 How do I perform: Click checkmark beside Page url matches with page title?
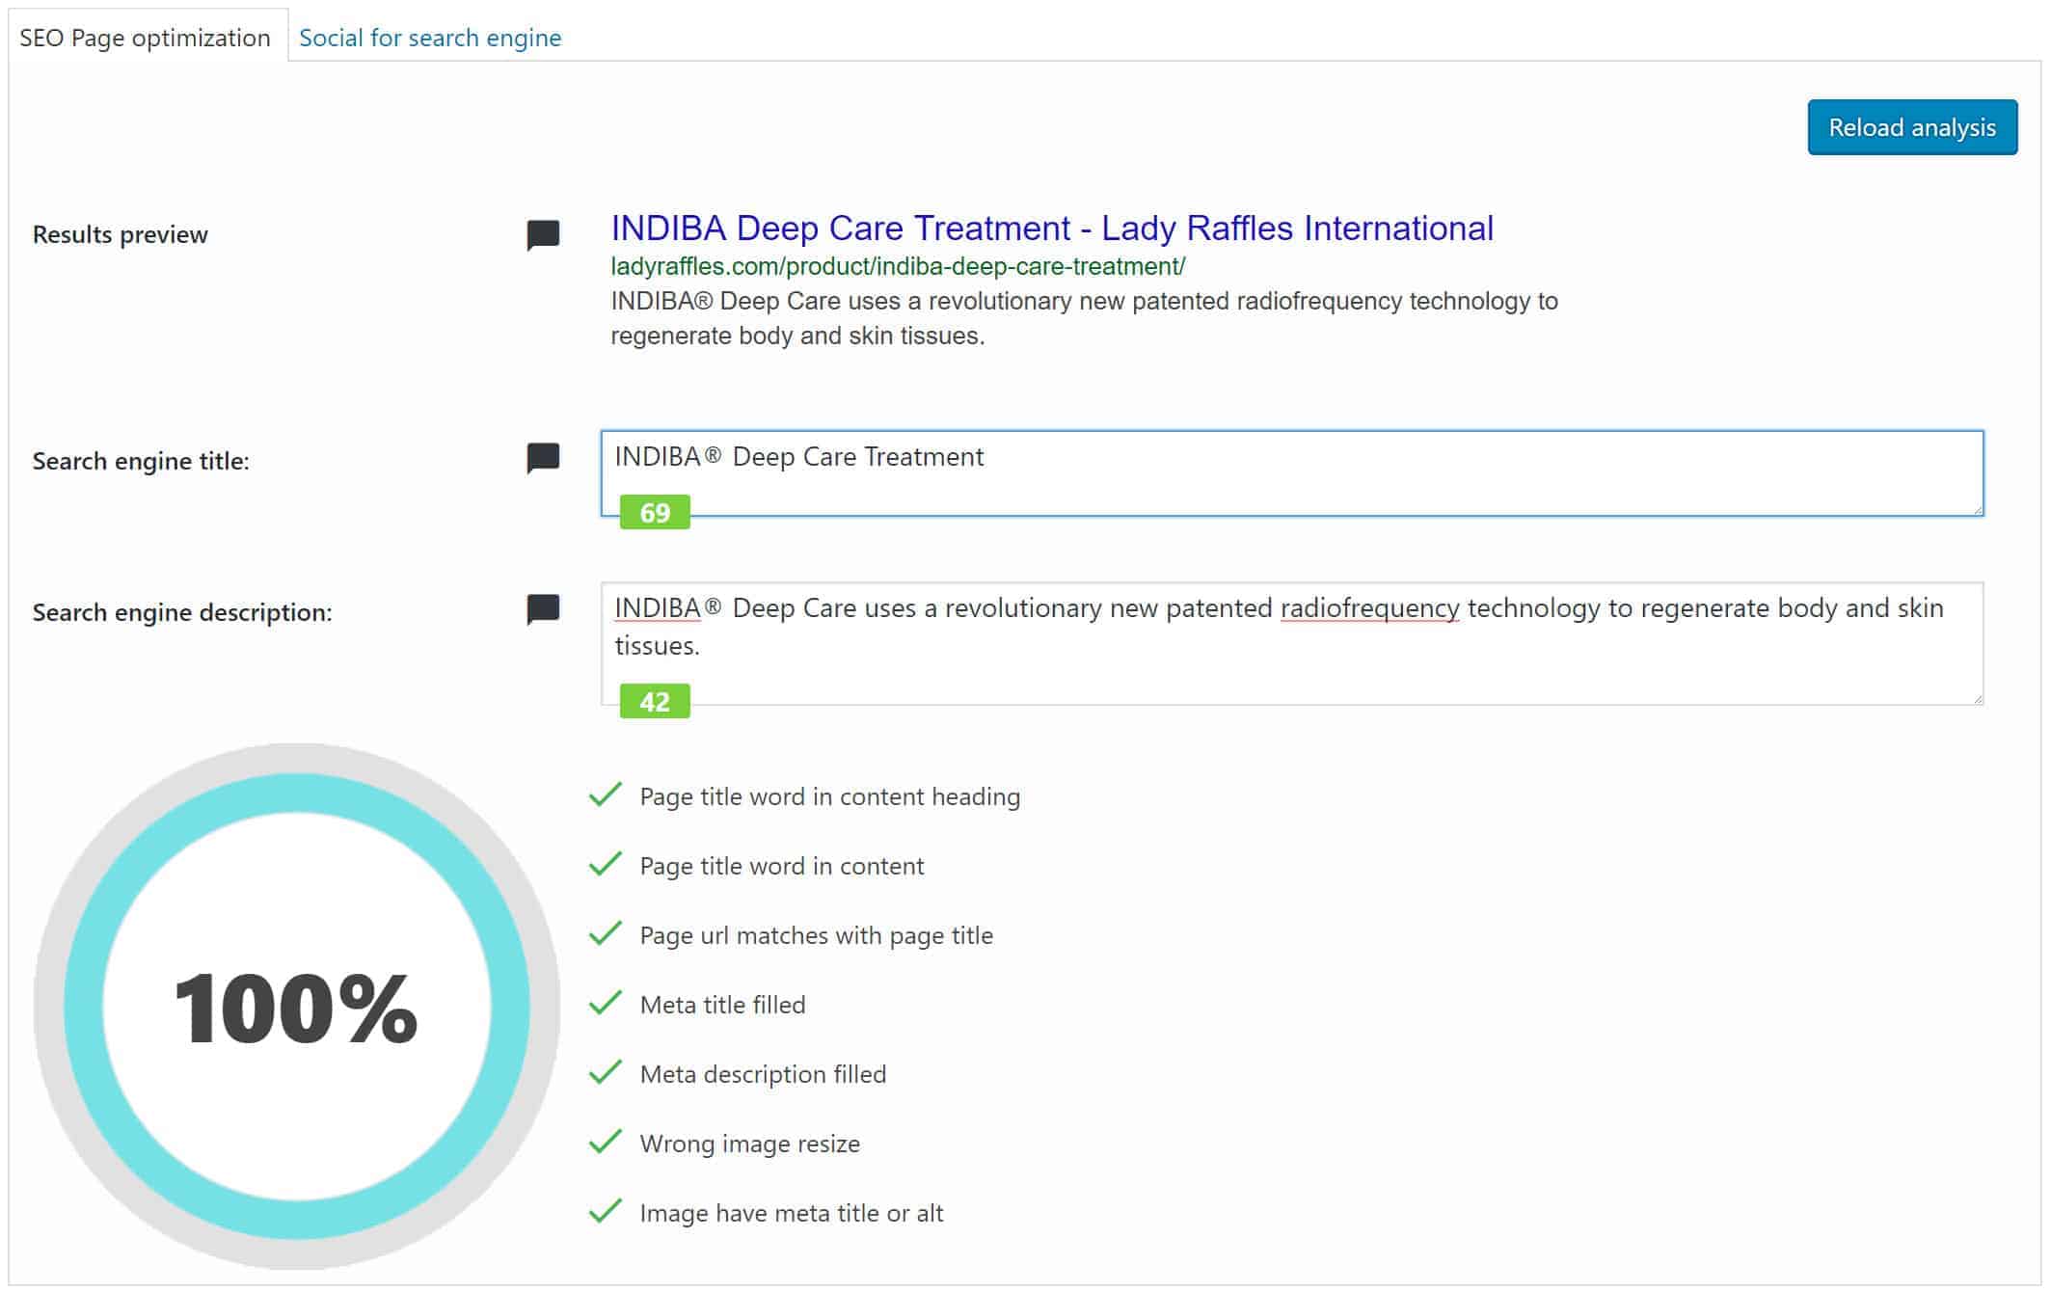[606, 933]
